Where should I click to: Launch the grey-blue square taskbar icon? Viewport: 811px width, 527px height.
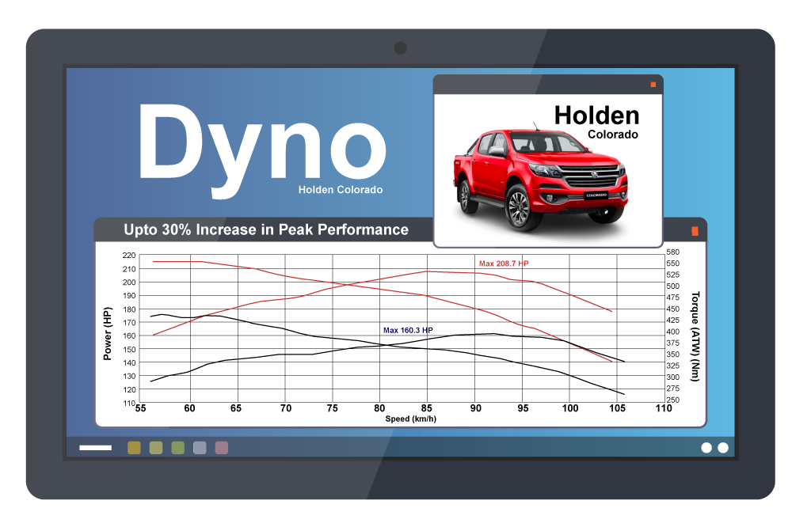tap(200, 448)
